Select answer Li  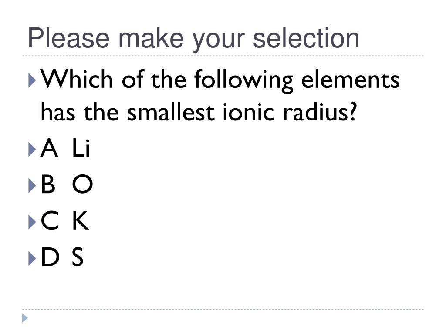81,149
